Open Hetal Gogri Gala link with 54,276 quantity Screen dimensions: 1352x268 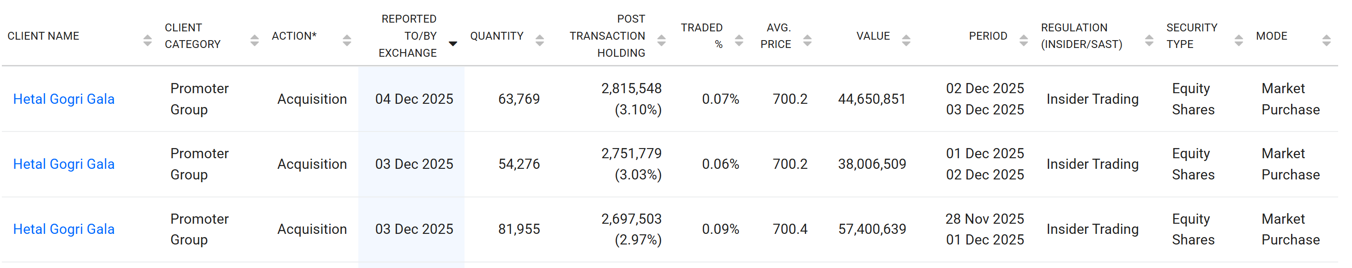(x=64, y=164)
